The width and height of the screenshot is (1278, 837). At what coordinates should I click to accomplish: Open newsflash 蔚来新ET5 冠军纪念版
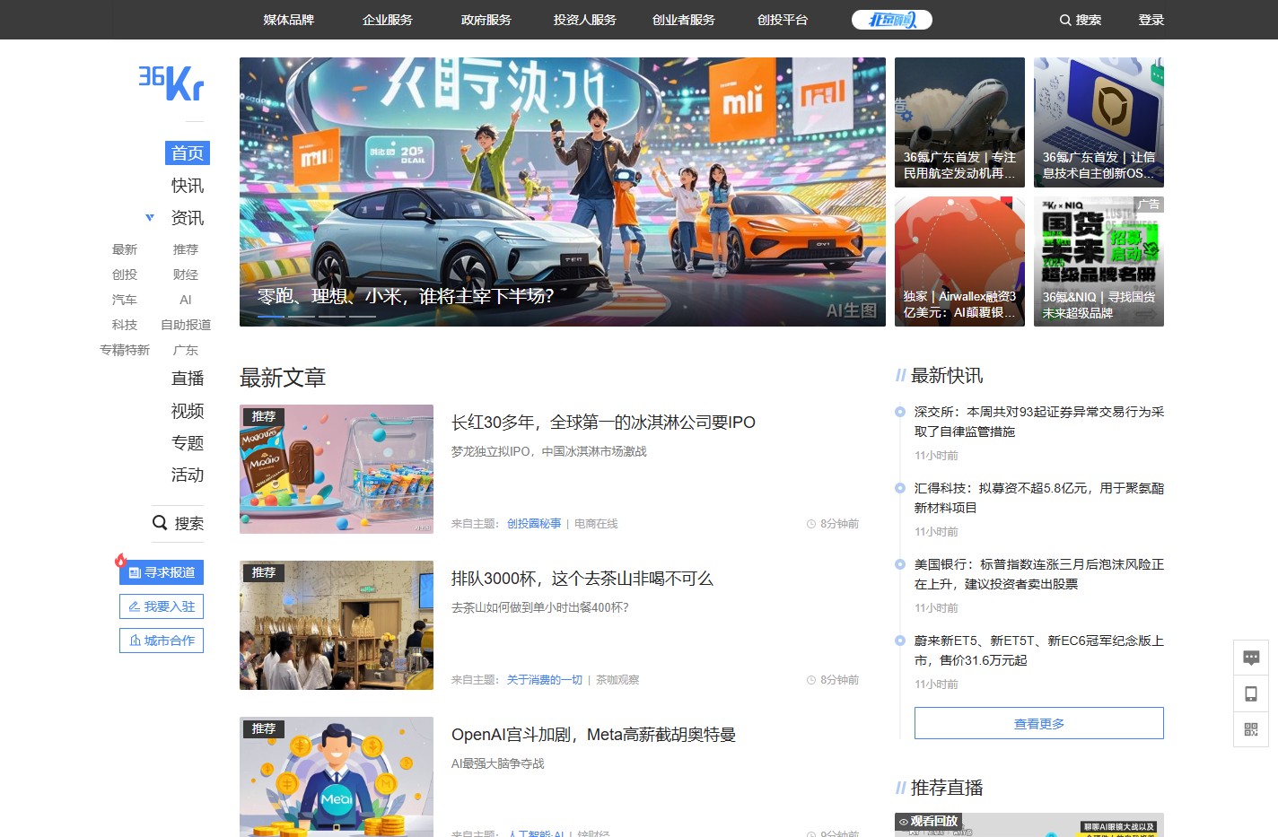(1039, 650)
